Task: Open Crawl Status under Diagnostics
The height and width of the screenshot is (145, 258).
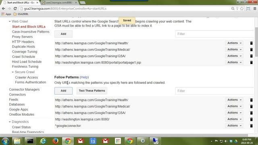Action: pyautogui.click(x=21, y=127)
